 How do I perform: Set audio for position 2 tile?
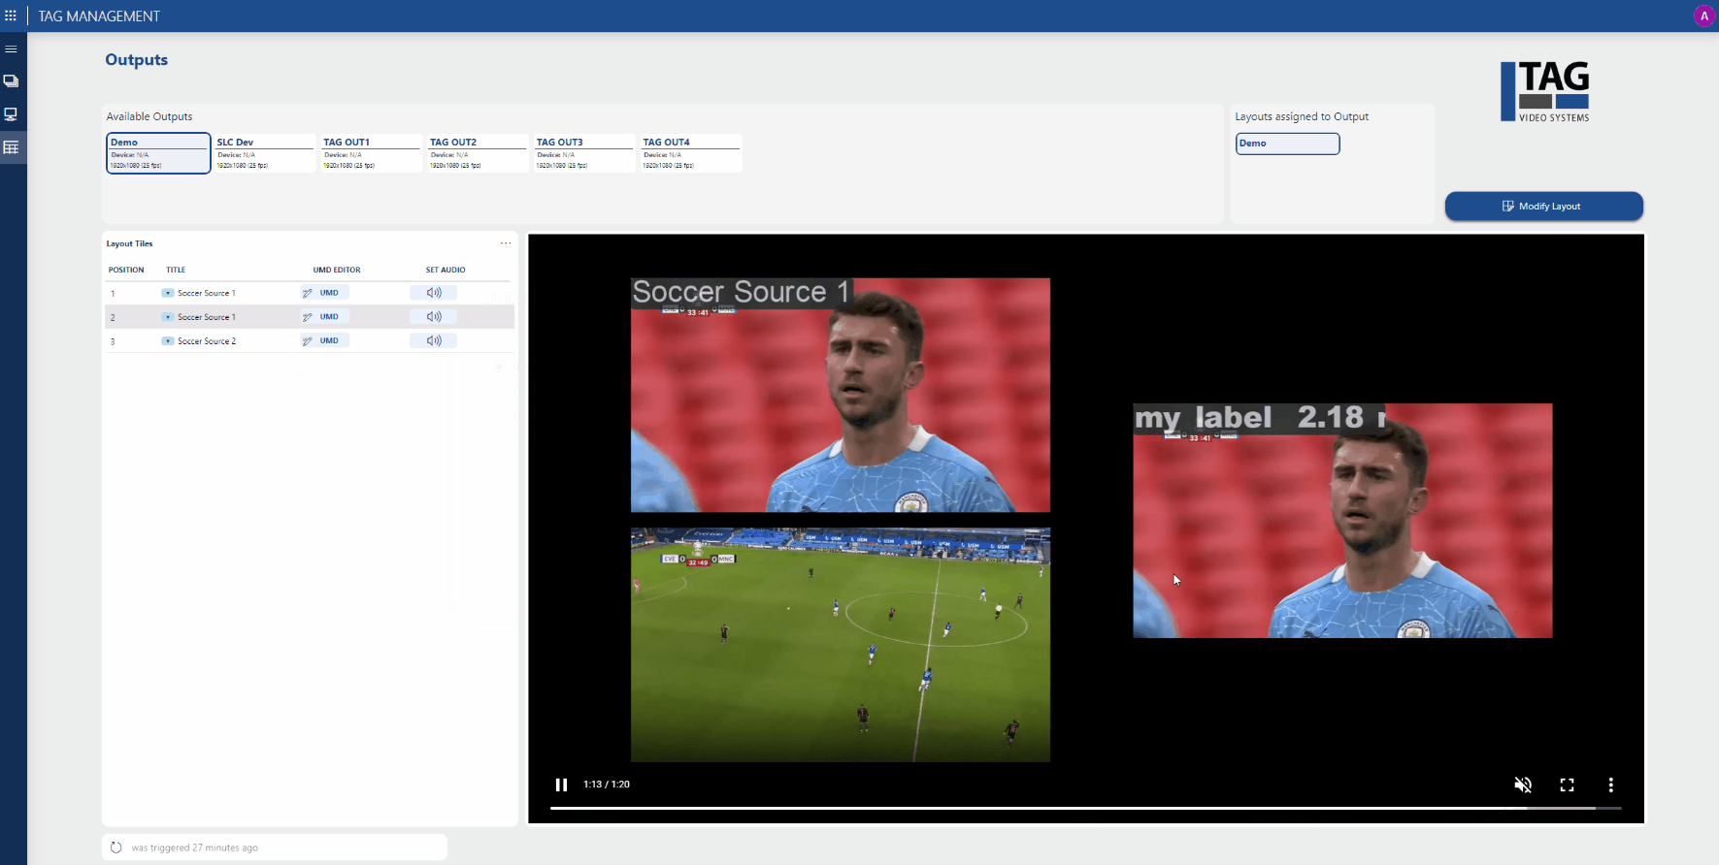[x=434, y=317]
